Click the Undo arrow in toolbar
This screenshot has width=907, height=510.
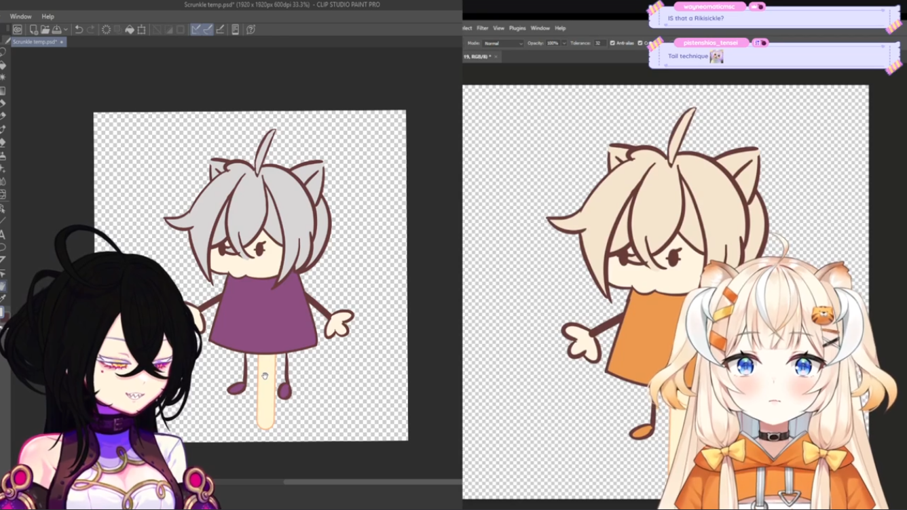click(79, 30)
